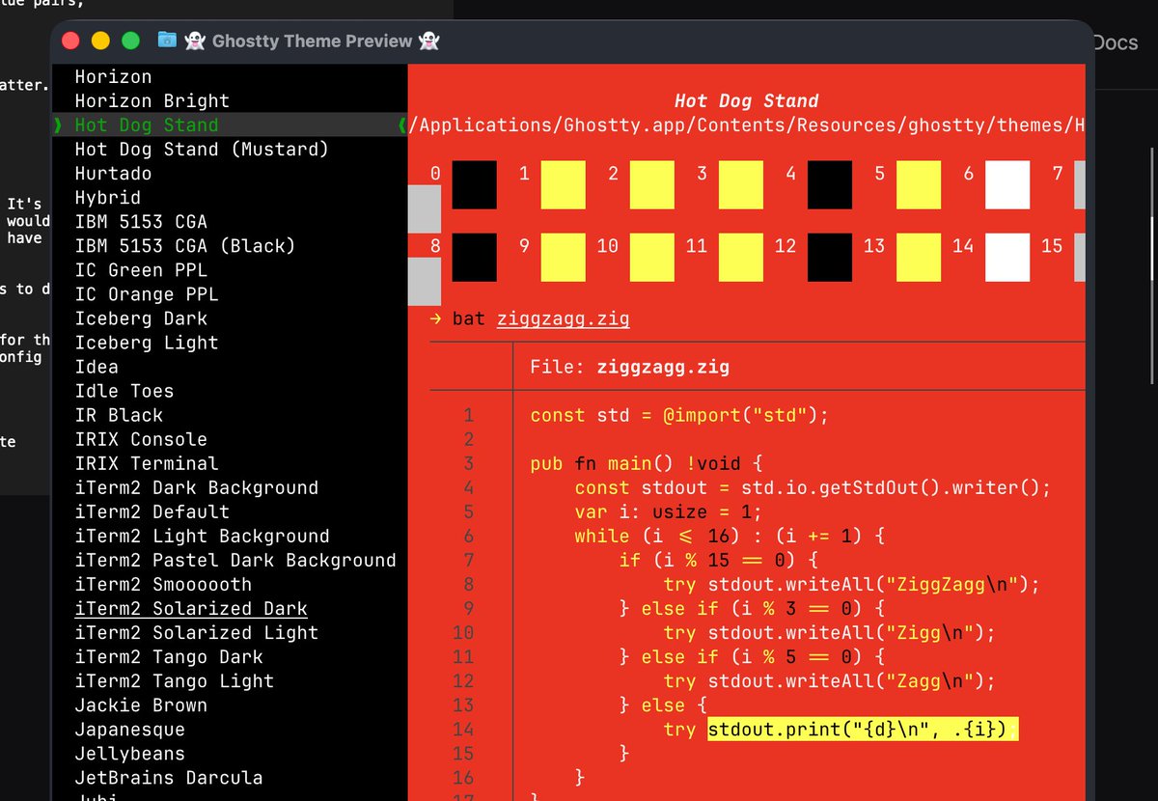Pick the iTerm2 Smoooooth theme
The width and height of the screenshot is (1158, 801).
163,584
